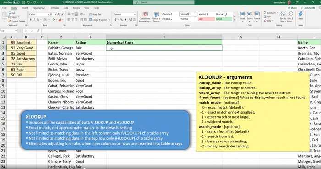Open the Find & Select dropdown
Screen dimensions: 321x169
290,17
